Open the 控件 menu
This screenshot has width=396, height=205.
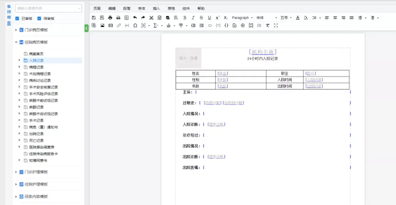[186, 8]
